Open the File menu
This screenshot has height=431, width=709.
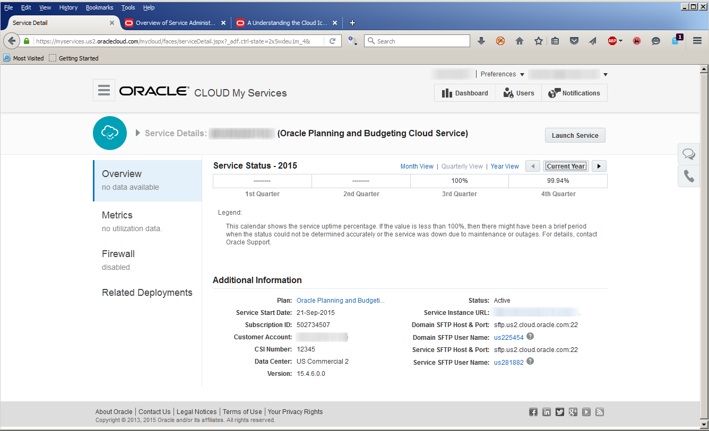8,7
